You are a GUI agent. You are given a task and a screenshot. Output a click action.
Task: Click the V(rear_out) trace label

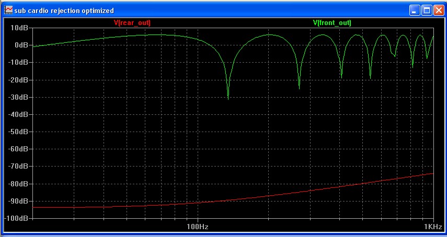pyautogui.click(x=132, y=23)
